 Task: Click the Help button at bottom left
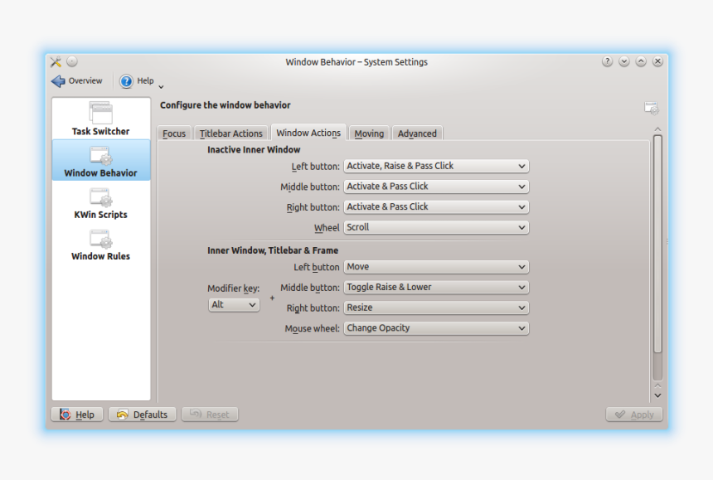77,415
